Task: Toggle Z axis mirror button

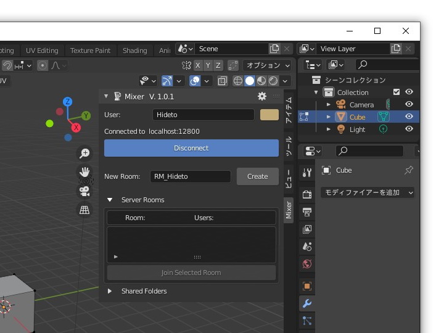Action: [x=218, y=65]
